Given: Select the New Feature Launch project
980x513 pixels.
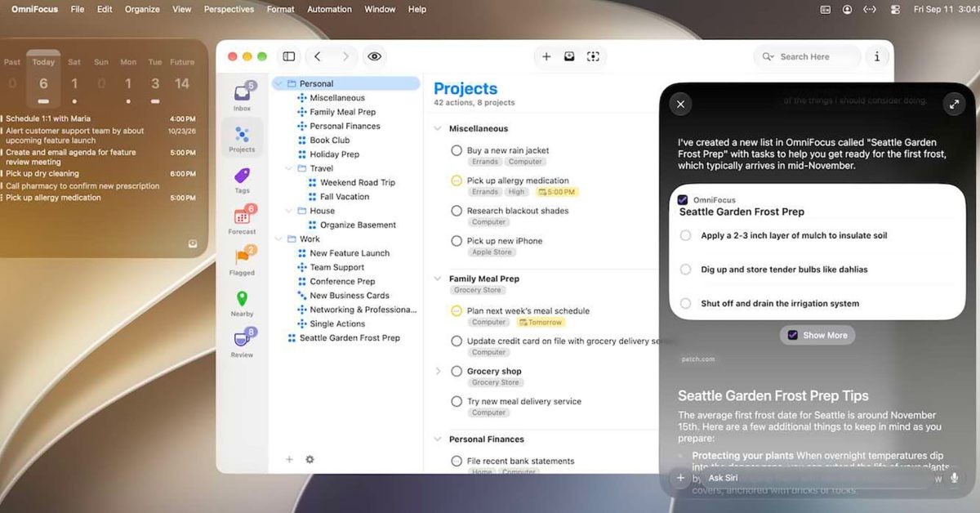Looking at the screenshot, I should coord(350,253).
